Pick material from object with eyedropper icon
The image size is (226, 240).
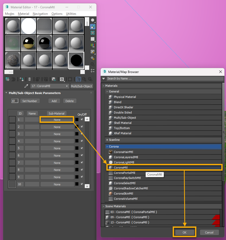coord(26,86)
